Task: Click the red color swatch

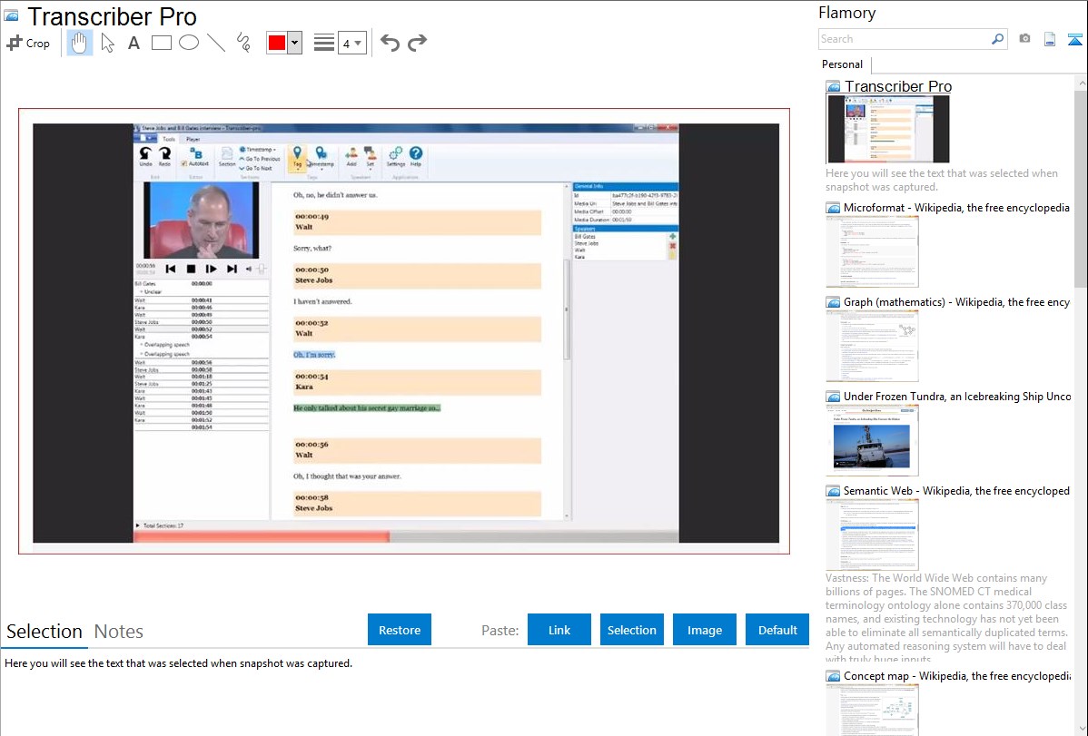Action: (x=277, y=43)
